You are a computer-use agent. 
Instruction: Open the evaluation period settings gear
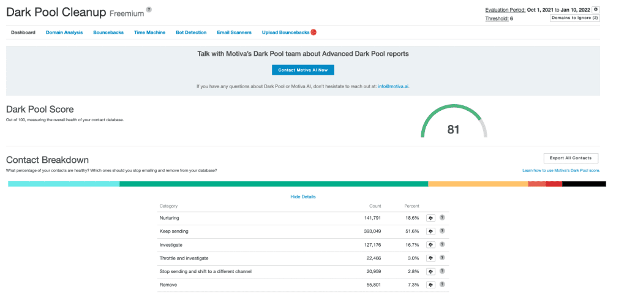pos(596,10)
